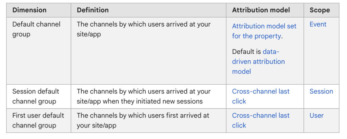Click the definition text for Default channel group
347x139 pixels.
[143, 29]
